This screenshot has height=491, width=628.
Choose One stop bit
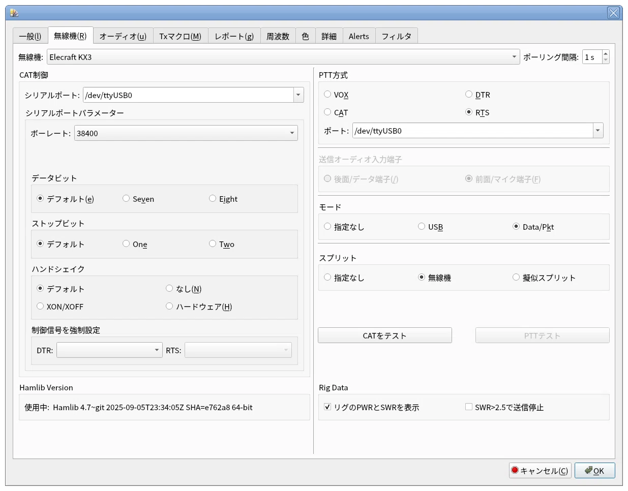pyautogui.click(x=135, y=244)
